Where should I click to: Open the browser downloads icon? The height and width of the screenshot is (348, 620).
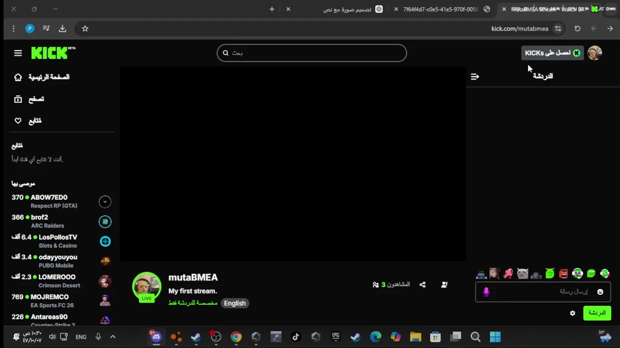coord(62,29)
